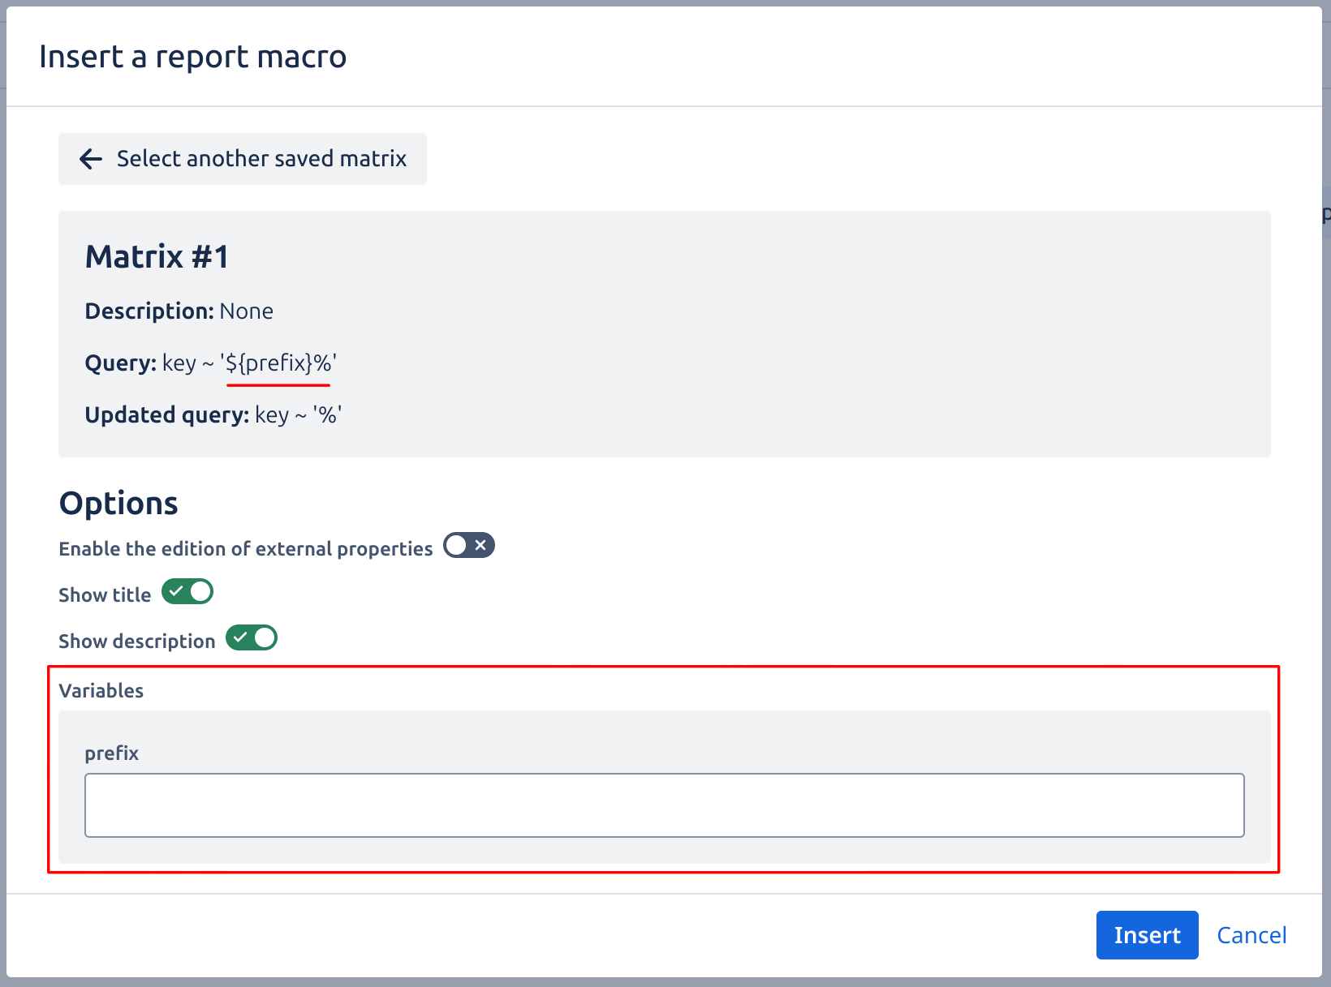Click the 'Description: None' text
1331x987 pixels.
[x=179, y=311]
